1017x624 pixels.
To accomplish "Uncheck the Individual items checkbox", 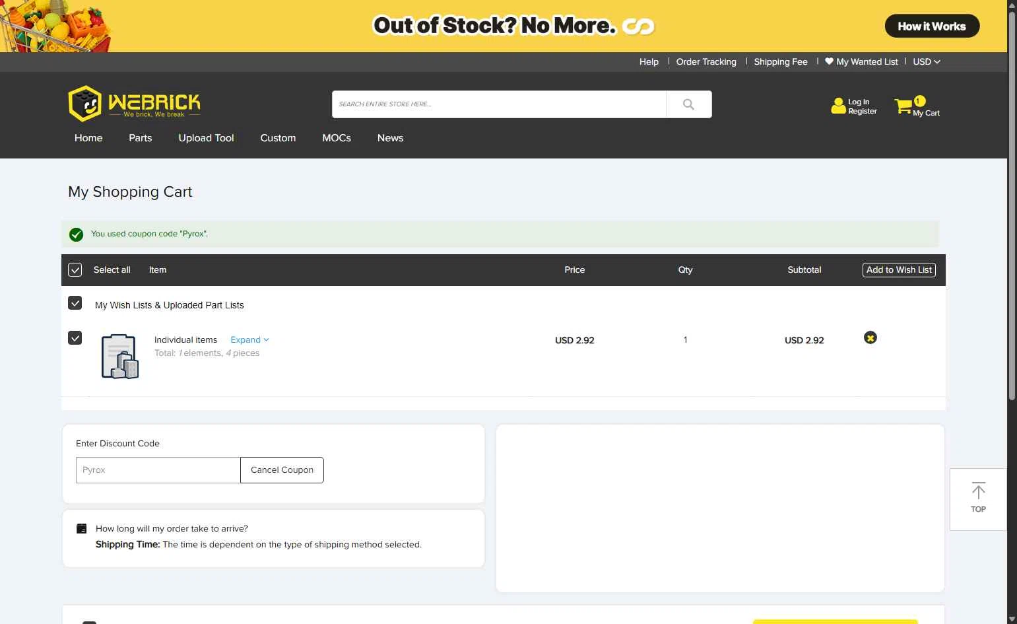I will click(75, 338).
